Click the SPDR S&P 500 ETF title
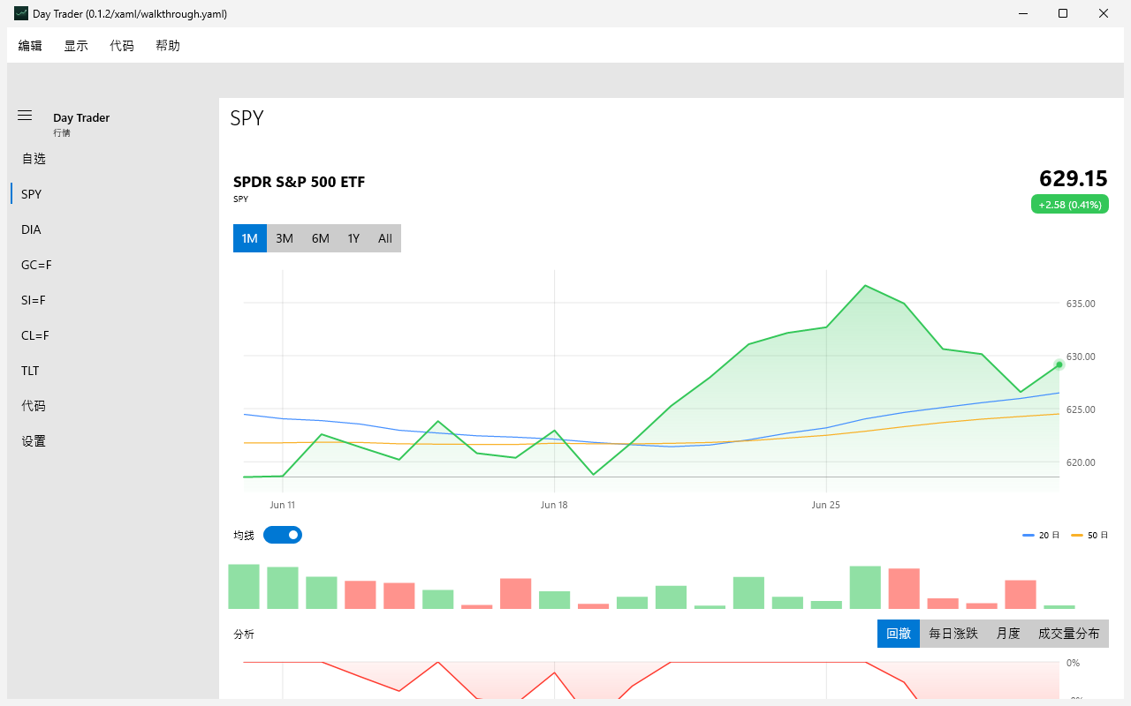Image resolution: width=1131 pixels, height=706 pixels. pos(299,182)
